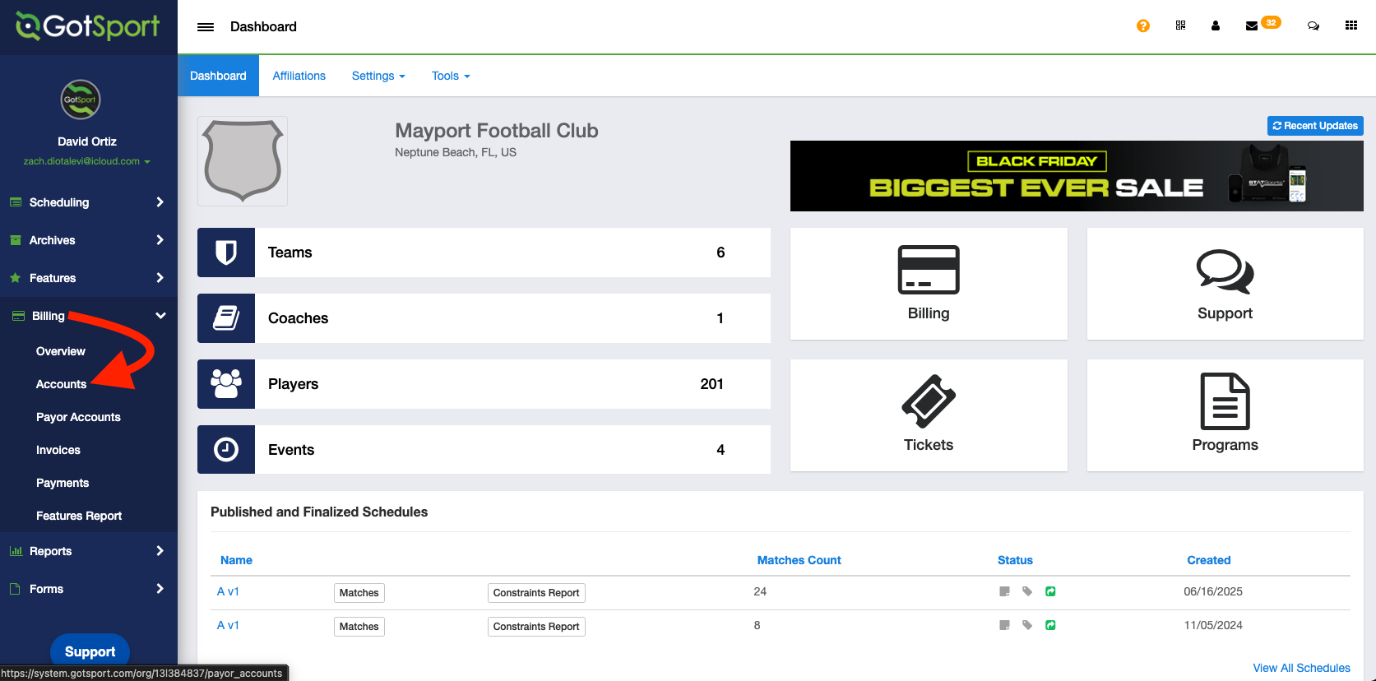Switch to the Affiliations tab
The height and width of the screenshot is (681, 1376).
point(299,76)
